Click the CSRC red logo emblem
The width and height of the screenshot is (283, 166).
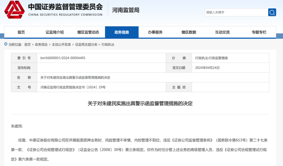pos(14,10)
